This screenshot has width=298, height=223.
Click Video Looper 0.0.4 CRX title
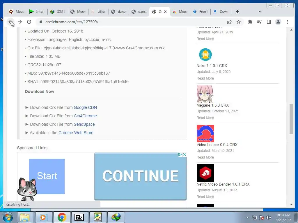[217, 145]
